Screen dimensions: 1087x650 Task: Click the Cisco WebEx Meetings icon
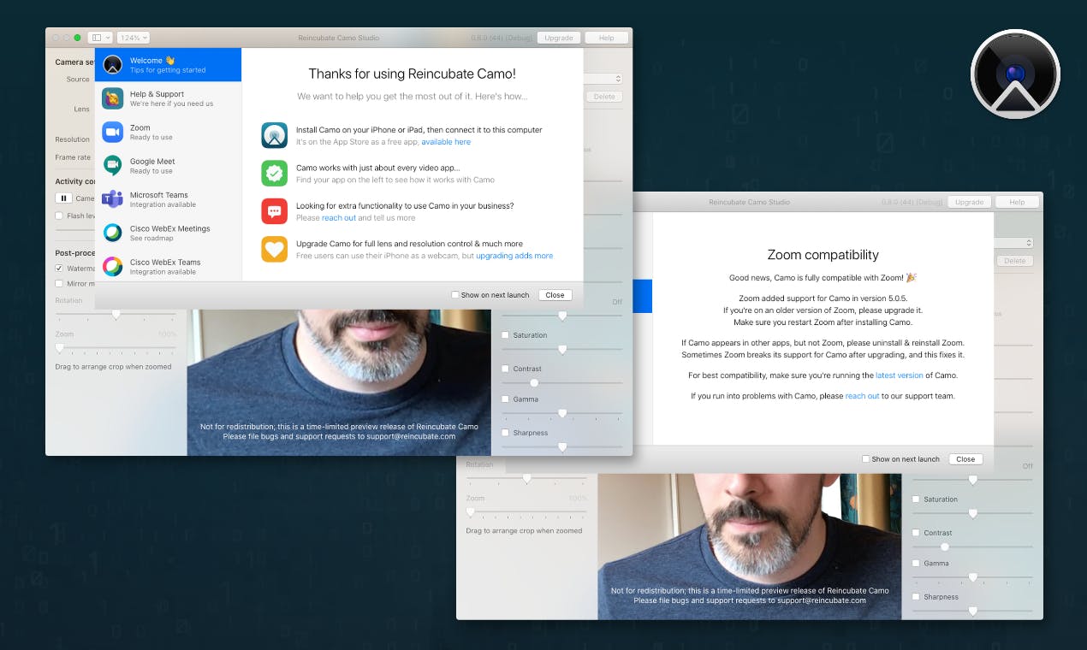click(113, 233)
